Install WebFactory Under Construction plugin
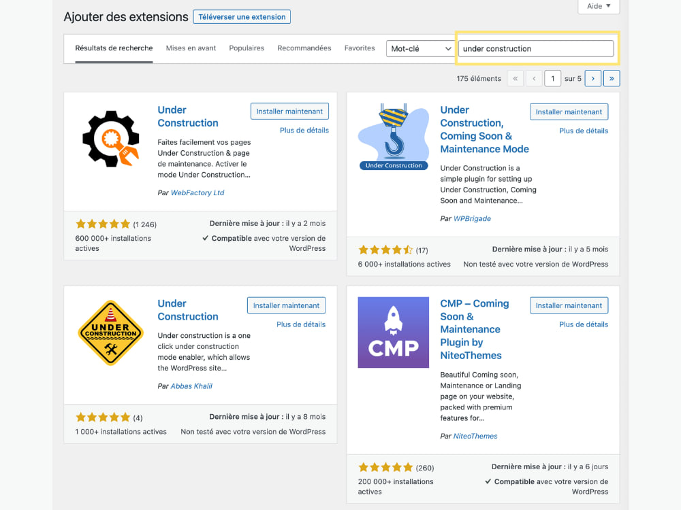Image resolution: width=681 pixels, height=510 pixels. (289, 112)
